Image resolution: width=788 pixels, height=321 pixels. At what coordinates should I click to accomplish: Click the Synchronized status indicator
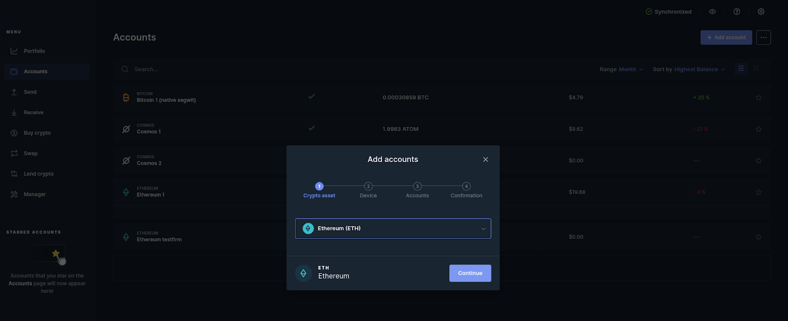click(x=668, y=12)
